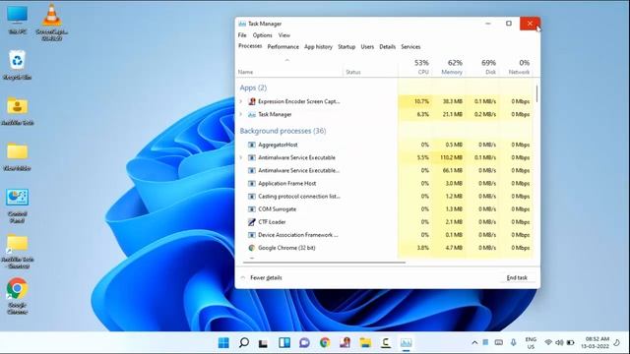Show hidden icons chevron in system tray

coord(474,342)
